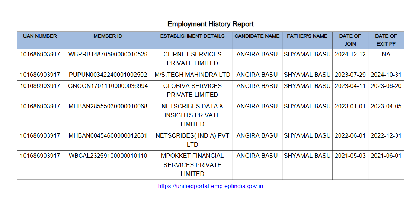Click exit date 2021-06-01
Viewport: 413px width, 216px height.
pyautogui.click(x=386, y=156)
